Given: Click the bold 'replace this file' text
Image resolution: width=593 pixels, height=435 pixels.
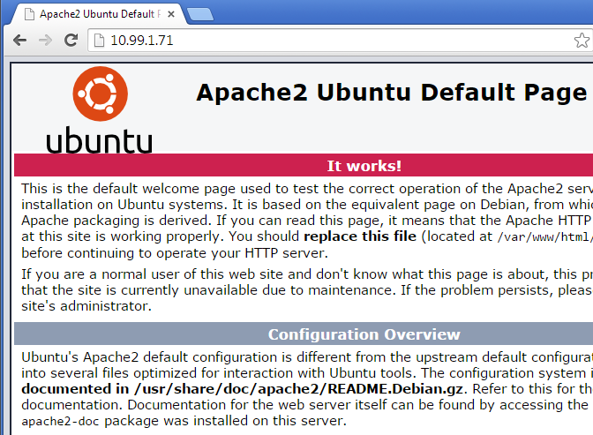Looking at the screenshot, I should pos(360,236).
